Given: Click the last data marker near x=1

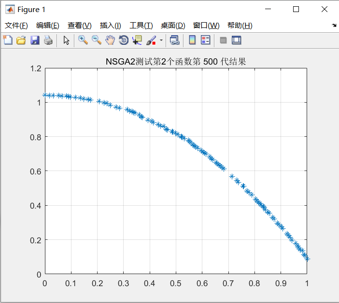Looking at the screenshot, I should point(307,259).
